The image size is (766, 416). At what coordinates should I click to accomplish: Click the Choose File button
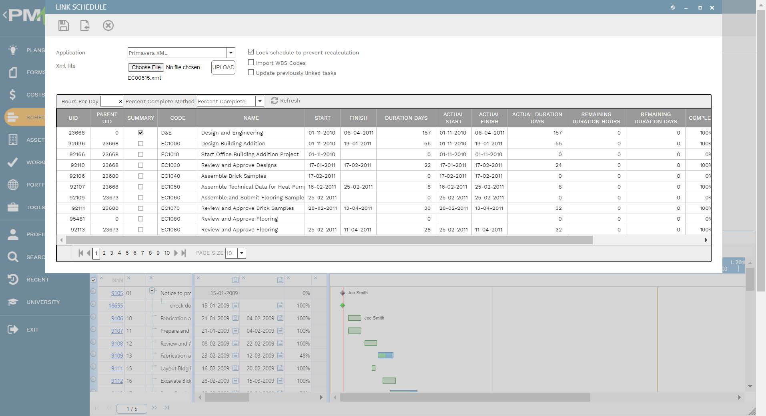[146, 67]
